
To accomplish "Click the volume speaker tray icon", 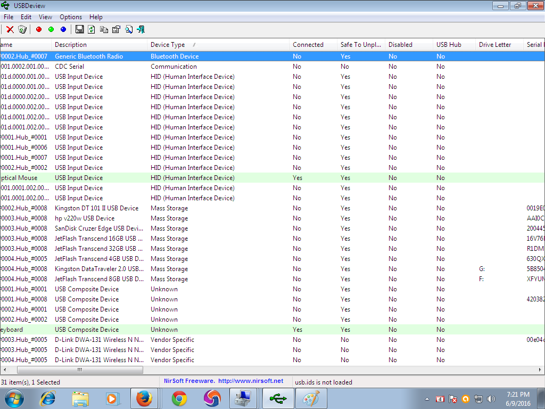I will [491, 399].
